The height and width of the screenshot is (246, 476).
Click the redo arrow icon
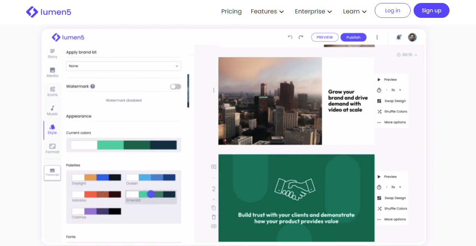[x=301, y=37]
